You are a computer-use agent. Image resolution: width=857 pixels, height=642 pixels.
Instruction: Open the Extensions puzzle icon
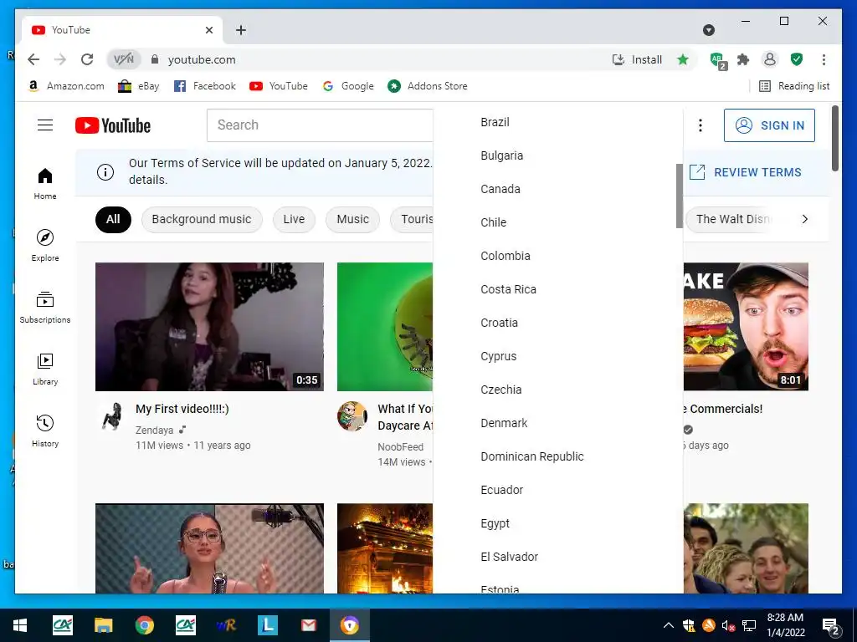(743, 59)
